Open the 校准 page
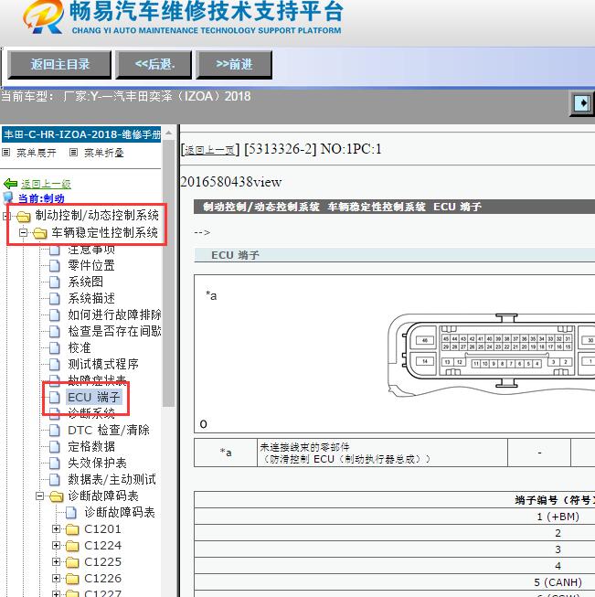595x597 pixels. (80, 347)
